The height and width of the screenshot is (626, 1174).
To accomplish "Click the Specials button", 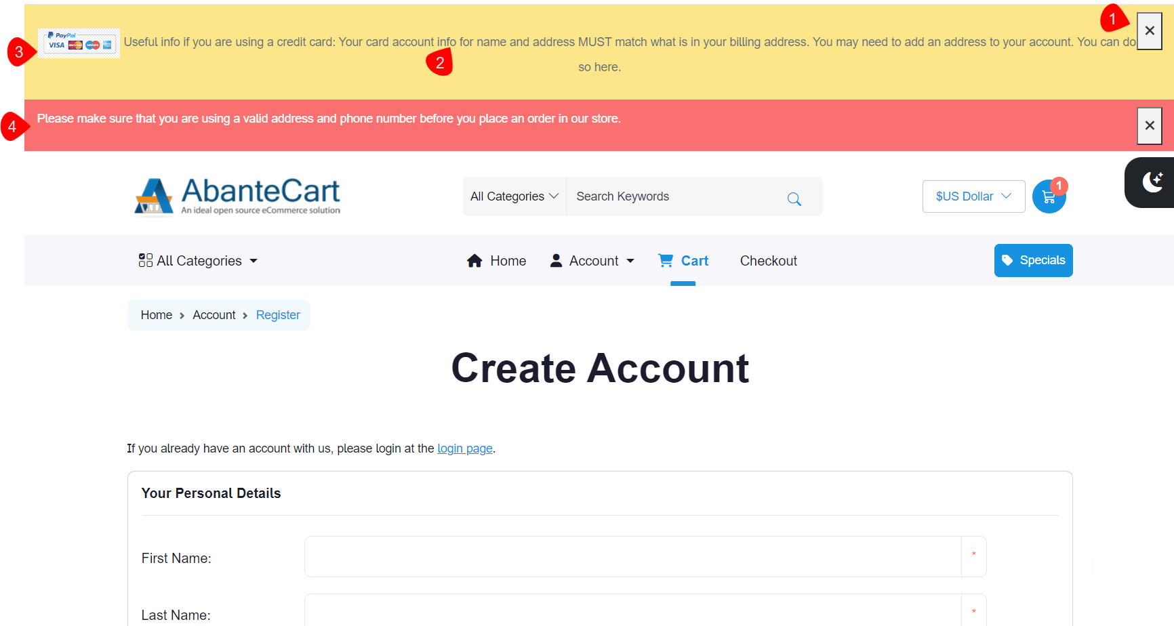I will [1033, 261].
